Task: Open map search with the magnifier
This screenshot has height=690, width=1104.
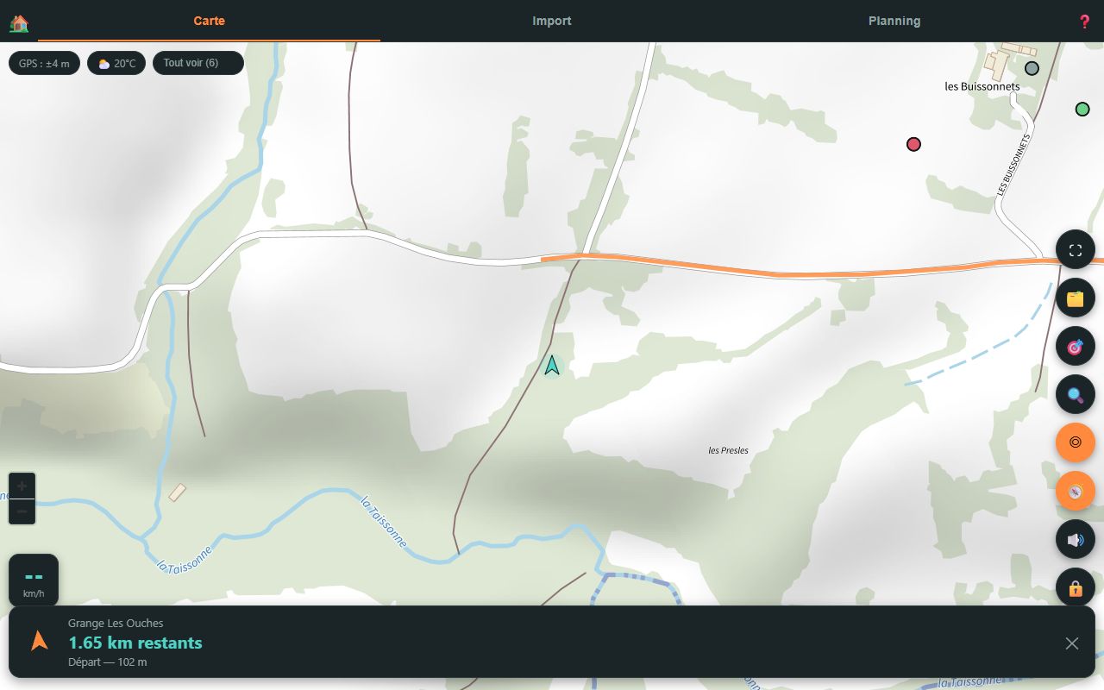Action: coord(1076,395)
